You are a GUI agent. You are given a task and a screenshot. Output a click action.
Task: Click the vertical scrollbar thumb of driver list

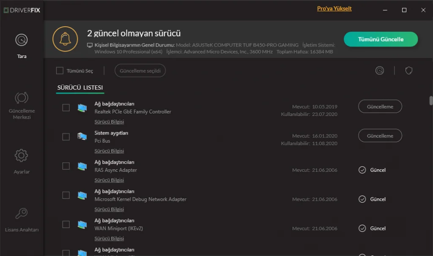431,101
